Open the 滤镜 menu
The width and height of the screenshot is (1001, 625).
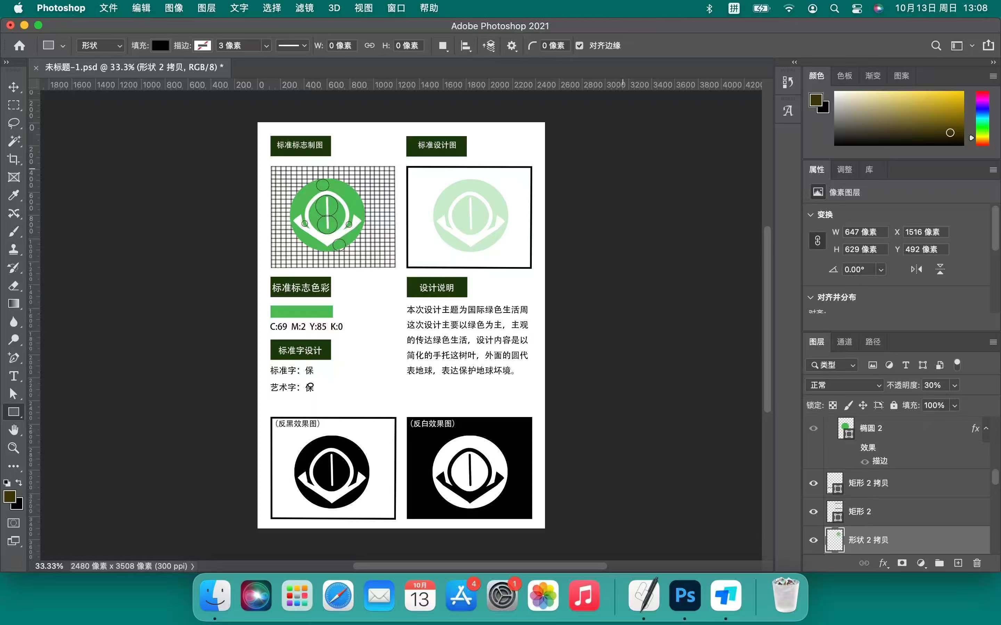[x=304, y=8]
